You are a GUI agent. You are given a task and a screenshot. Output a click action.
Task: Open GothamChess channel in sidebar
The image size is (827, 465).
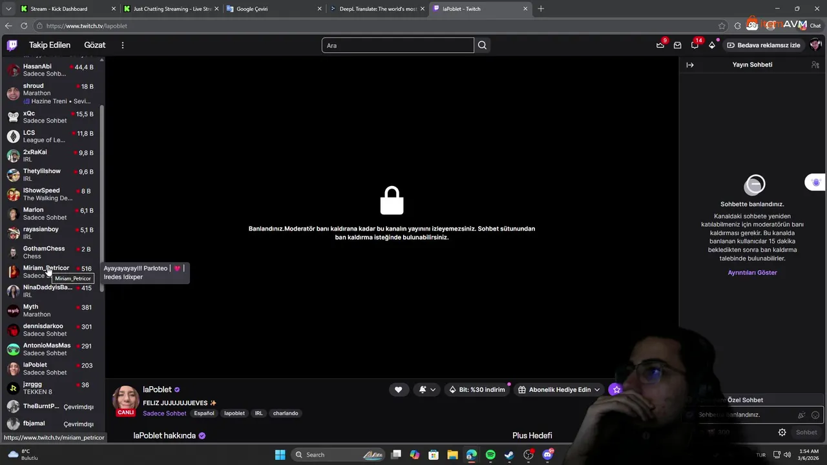point(52,253)
